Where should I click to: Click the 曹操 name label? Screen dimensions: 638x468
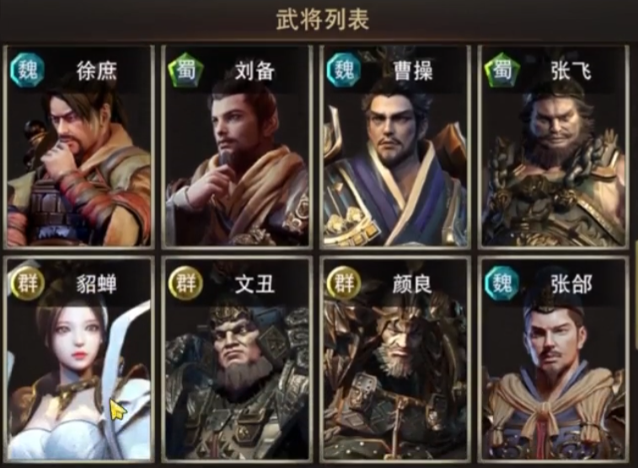[412, 71]
